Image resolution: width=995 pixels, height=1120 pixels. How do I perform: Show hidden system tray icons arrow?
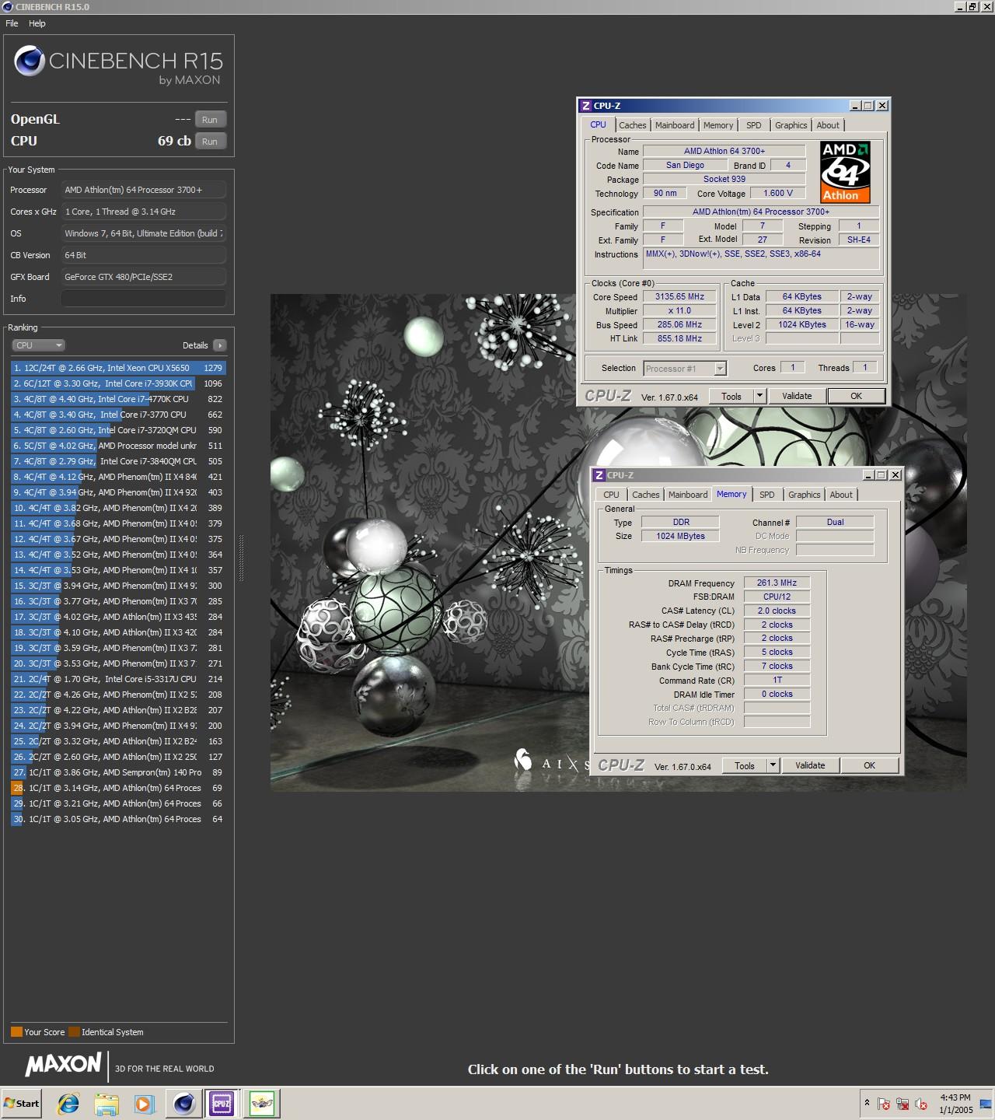(x=867, y=1103)
